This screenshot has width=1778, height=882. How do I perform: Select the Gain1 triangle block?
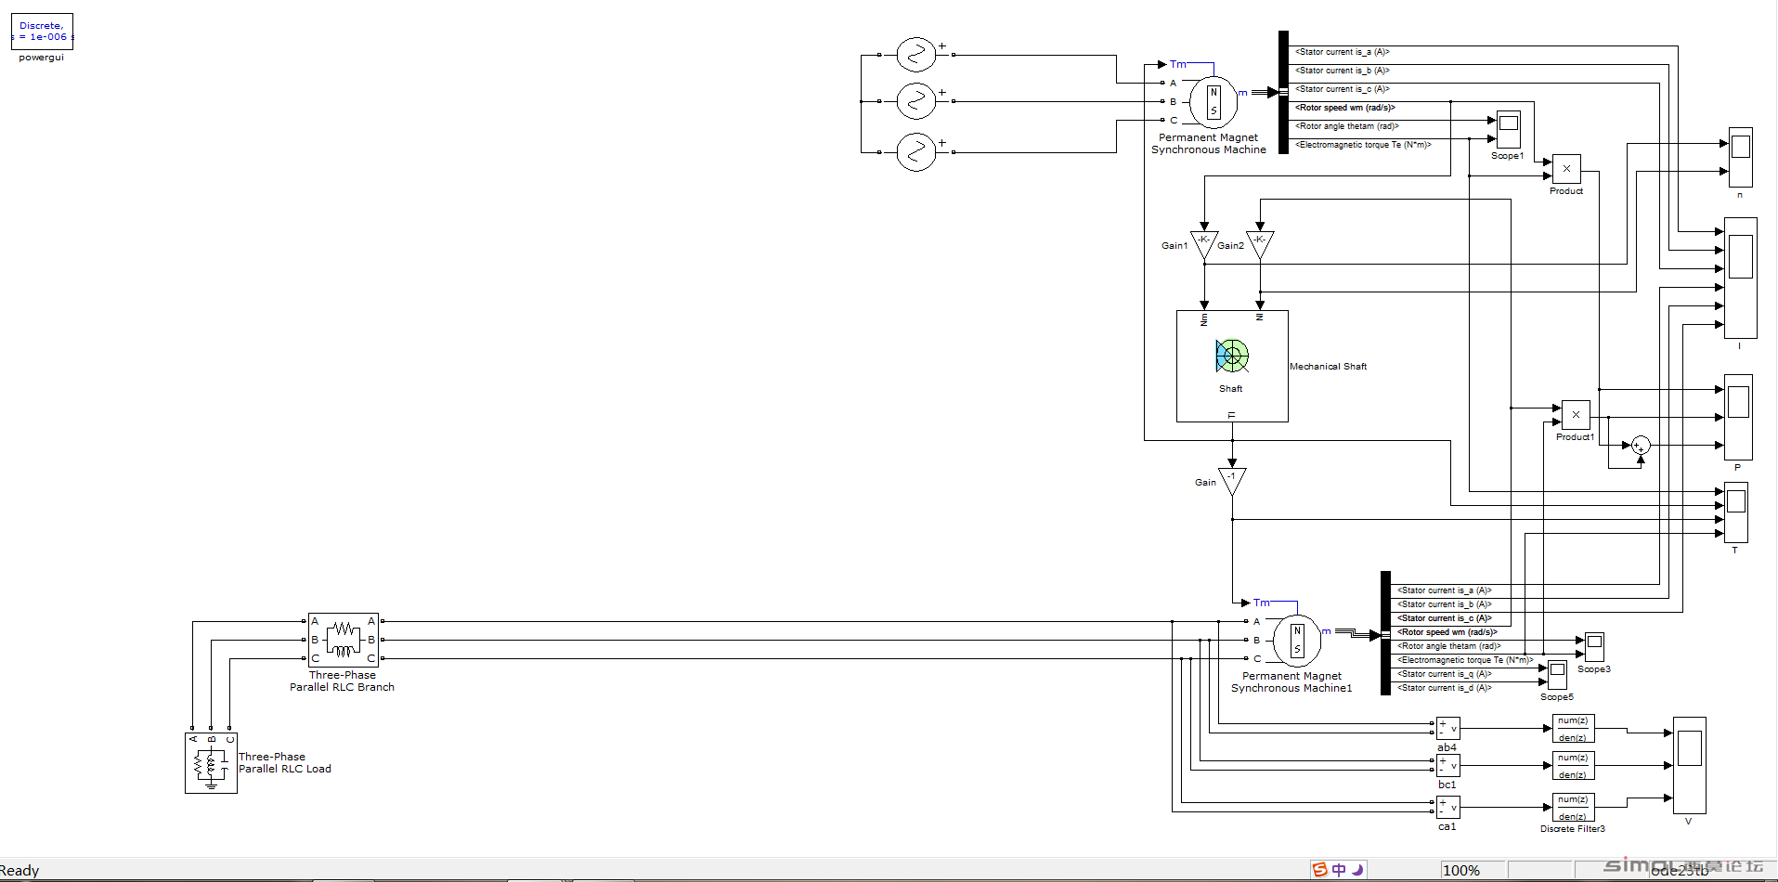pos(1204,245)
